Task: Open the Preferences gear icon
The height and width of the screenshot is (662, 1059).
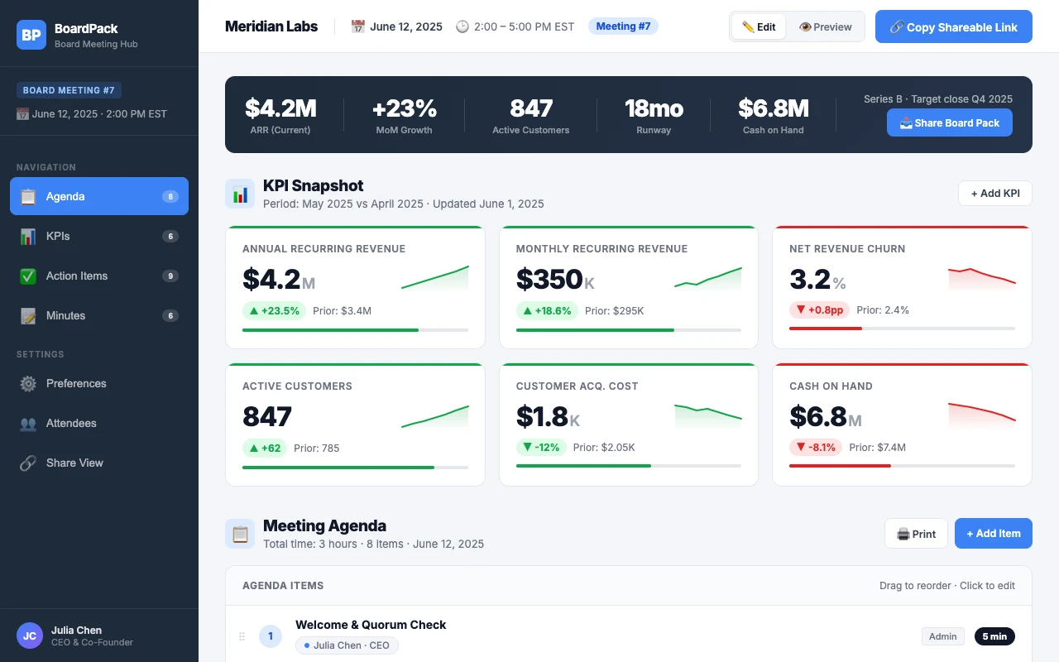Action: pos(27,383)
